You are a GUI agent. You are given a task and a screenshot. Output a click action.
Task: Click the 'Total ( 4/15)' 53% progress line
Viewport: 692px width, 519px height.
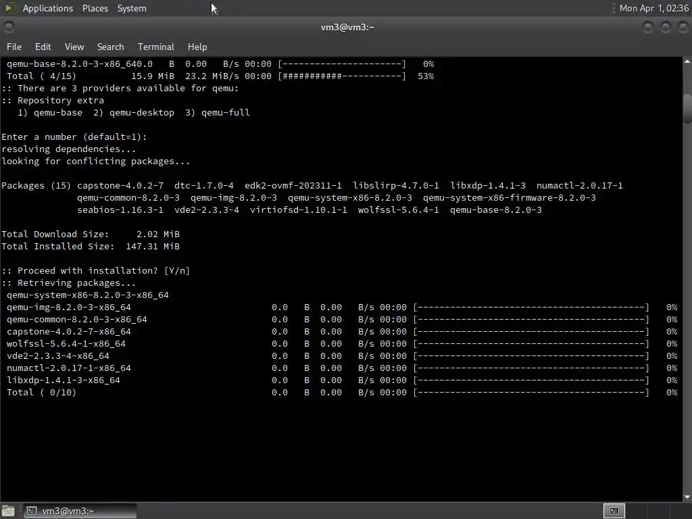(220, 76)
